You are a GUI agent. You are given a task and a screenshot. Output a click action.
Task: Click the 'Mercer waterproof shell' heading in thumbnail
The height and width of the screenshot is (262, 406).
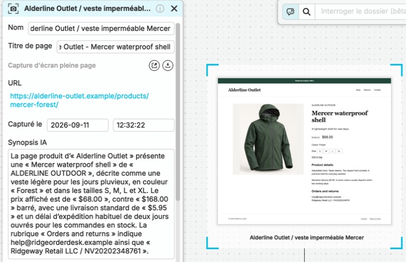point(339,117)
